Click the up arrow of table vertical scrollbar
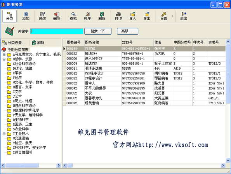The image size is (231, 174). point(228,42)
